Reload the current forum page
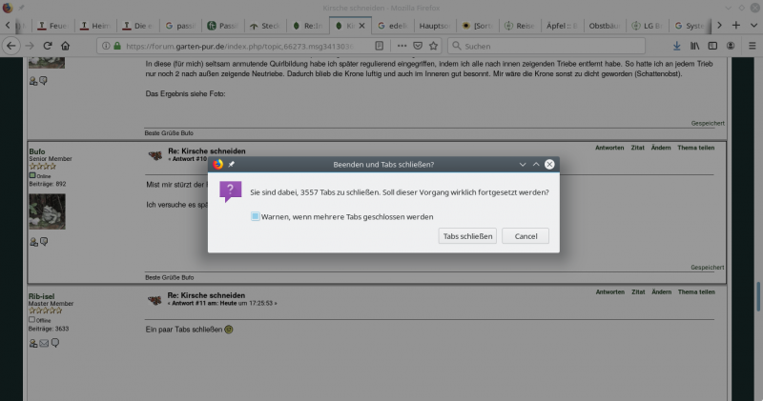The width and height of the screenshot is (763, 401). 47,45
